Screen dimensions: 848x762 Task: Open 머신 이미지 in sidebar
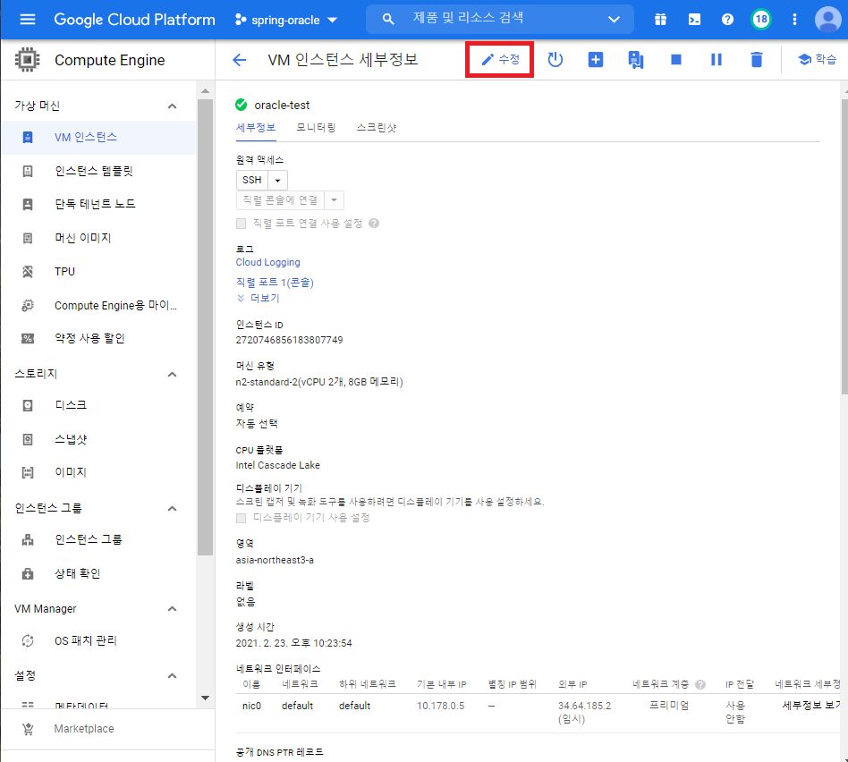pos(98,238)
